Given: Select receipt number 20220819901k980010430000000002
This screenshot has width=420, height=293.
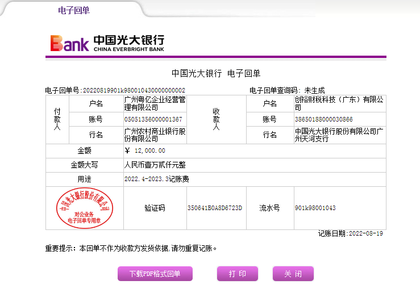Looking at the screenshot, I should coord(134,90).
